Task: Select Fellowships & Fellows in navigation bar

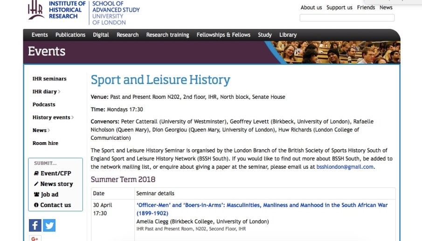Action: click(223, 35)
